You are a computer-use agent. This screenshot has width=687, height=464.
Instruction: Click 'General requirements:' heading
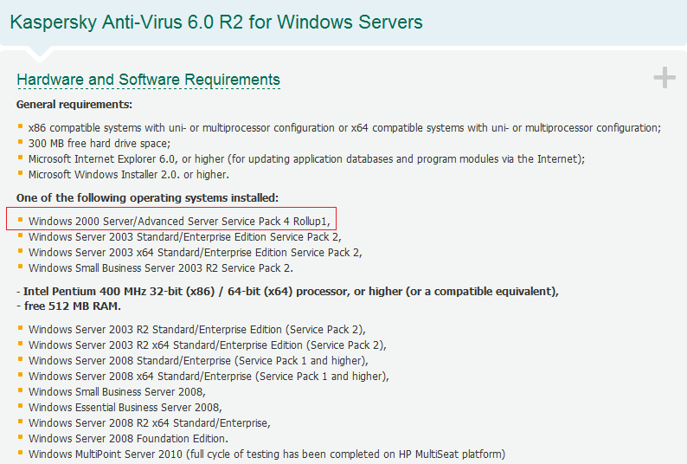click(74, 105)
